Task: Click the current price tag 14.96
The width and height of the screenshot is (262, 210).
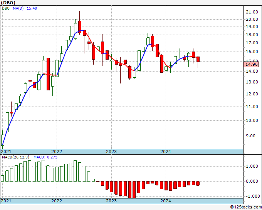Action: [251, 64]
